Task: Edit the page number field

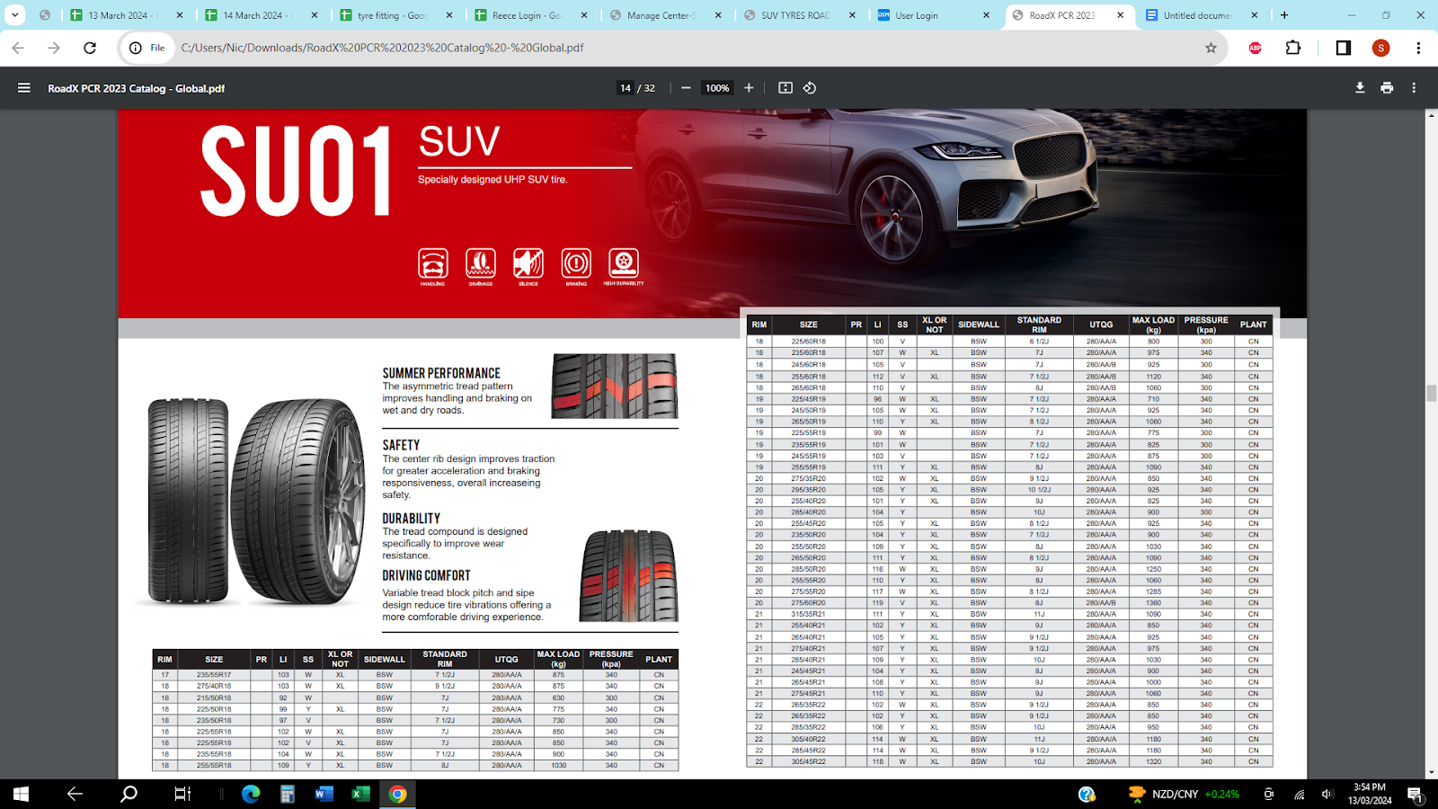Action: (x=626, y=88)
